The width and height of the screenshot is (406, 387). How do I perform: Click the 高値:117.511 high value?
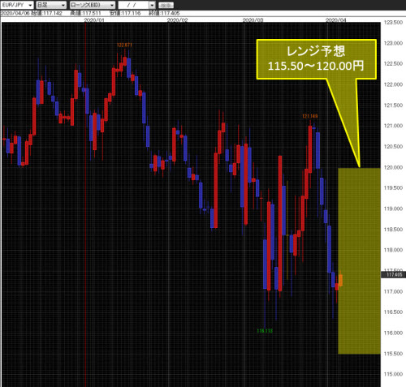click(85, 13)
